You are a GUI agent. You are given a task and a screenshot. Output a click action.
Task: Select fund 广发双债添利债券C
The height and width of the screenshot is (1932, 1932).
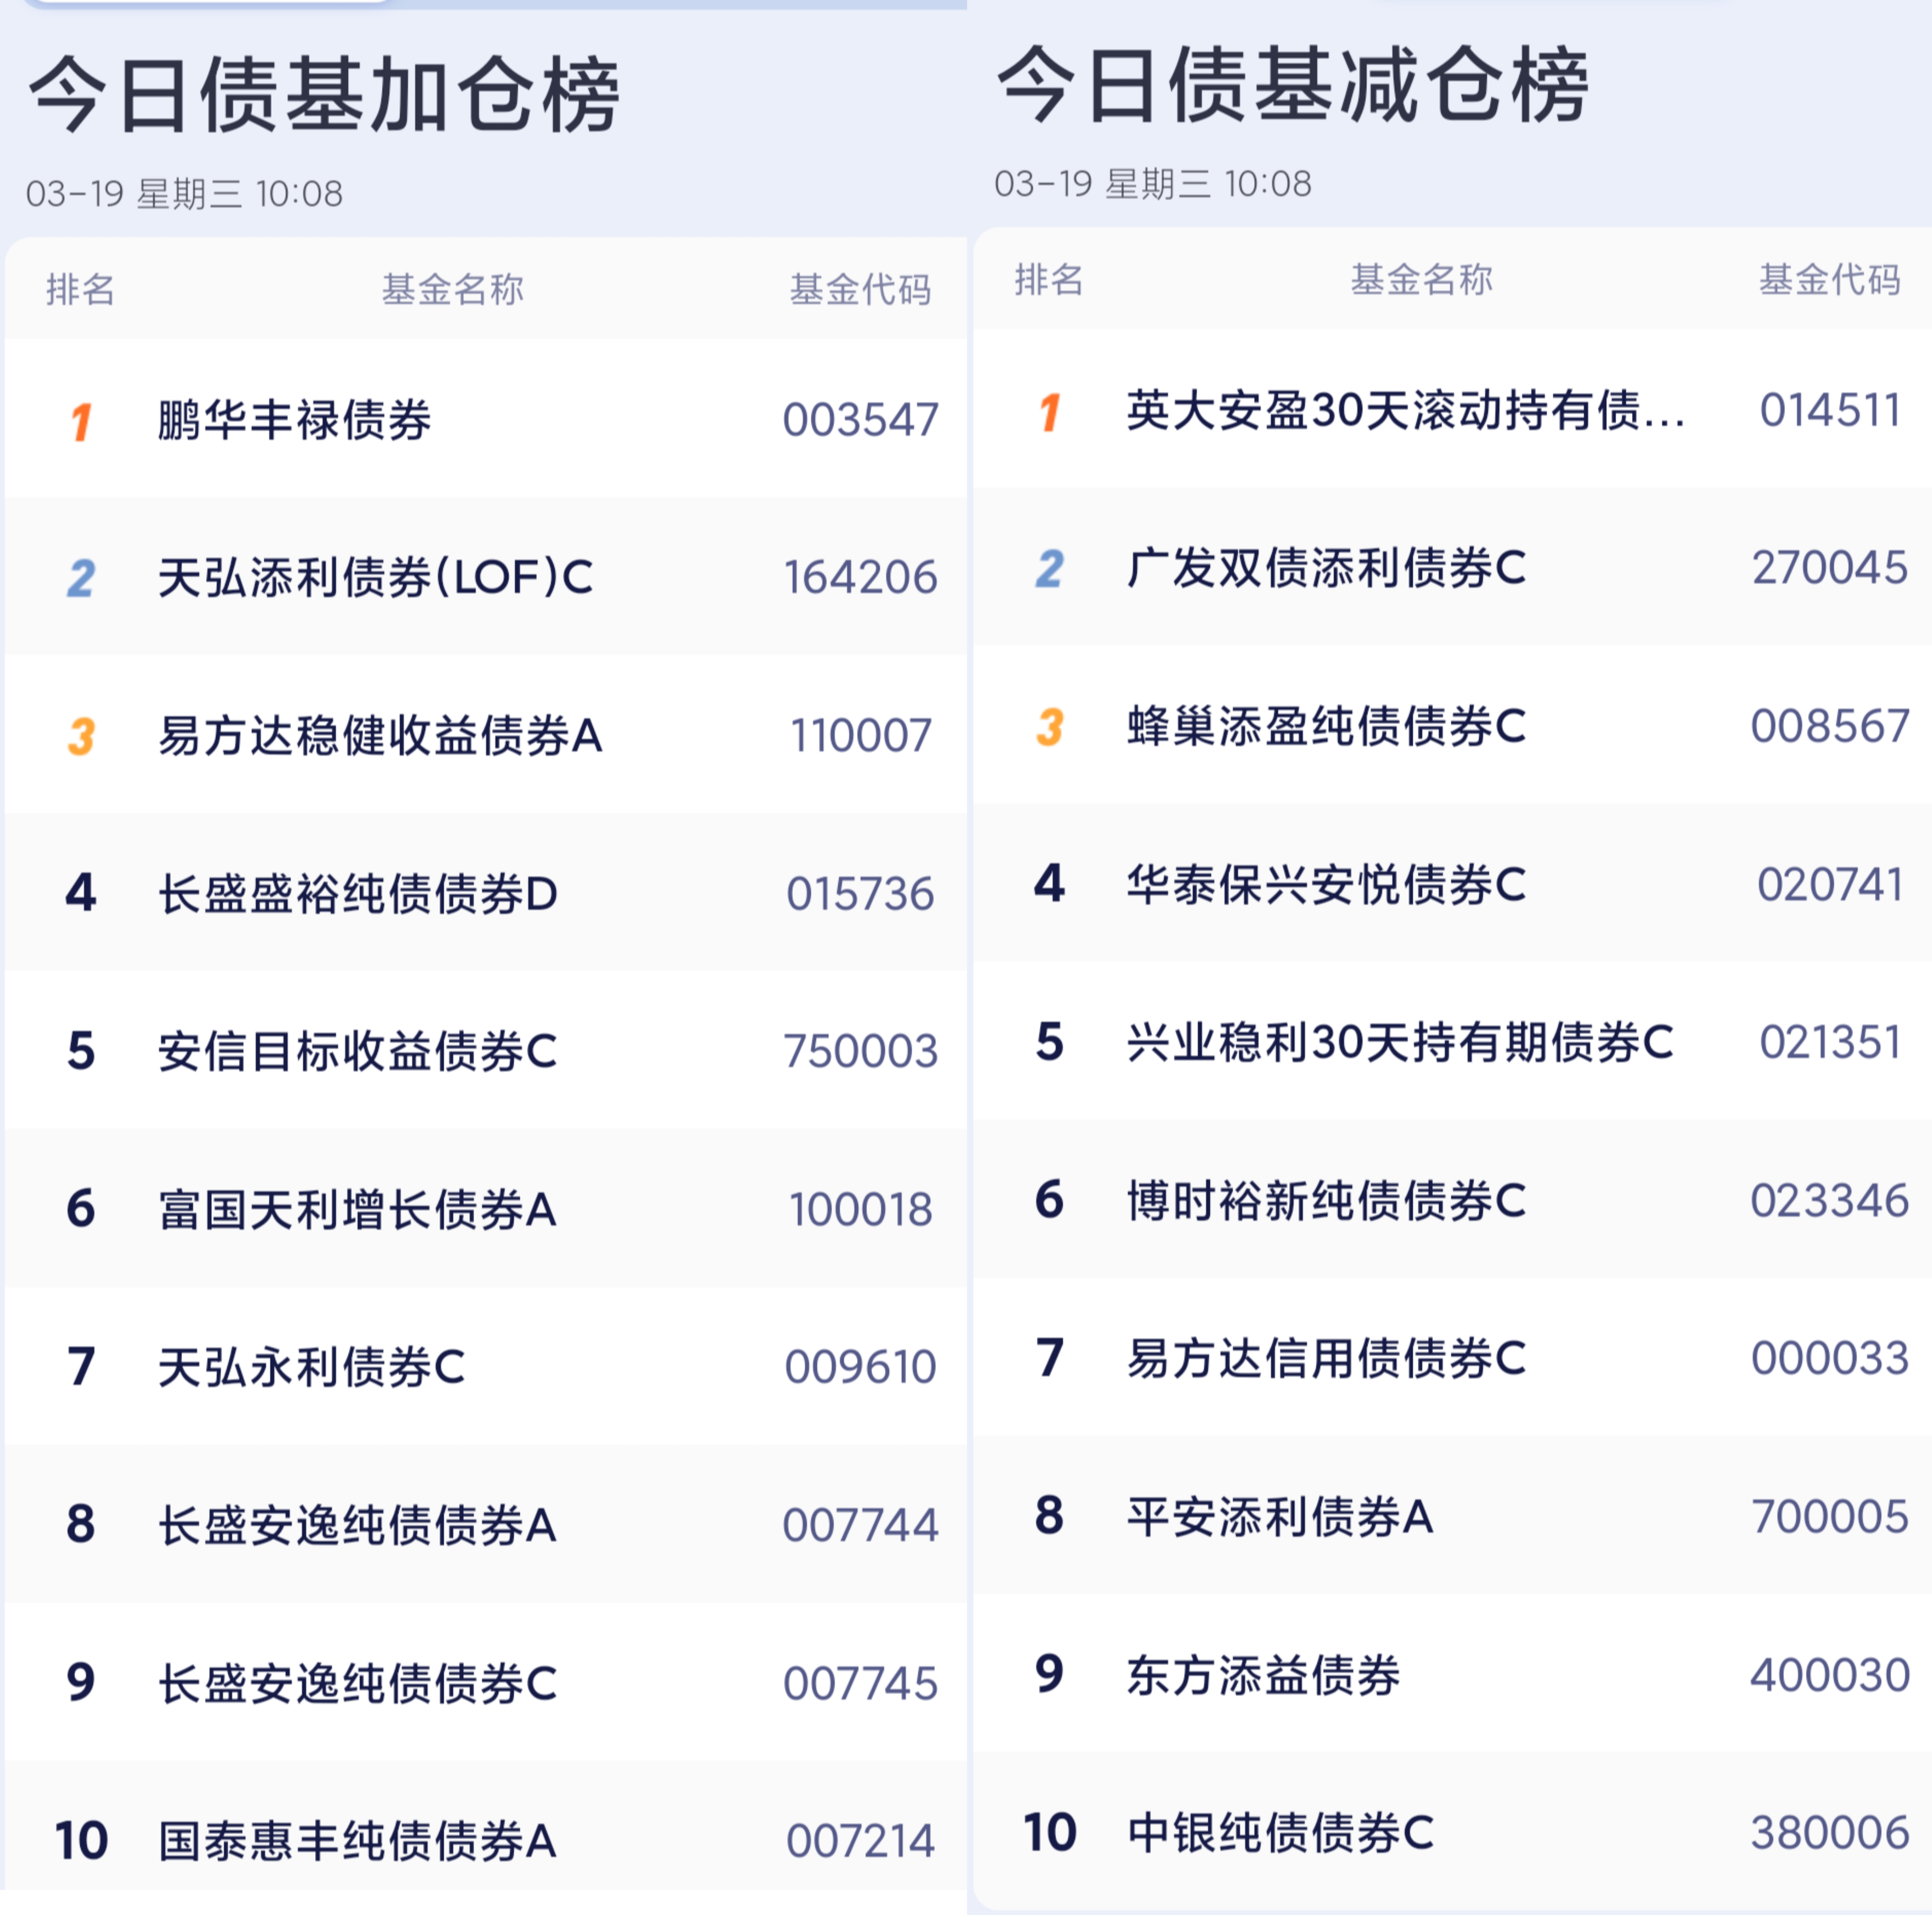[1326, 568]
